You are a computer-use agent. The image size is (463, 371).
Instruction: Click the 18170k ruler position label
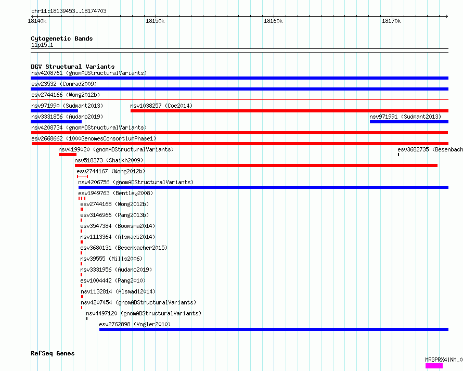[391, 21]
